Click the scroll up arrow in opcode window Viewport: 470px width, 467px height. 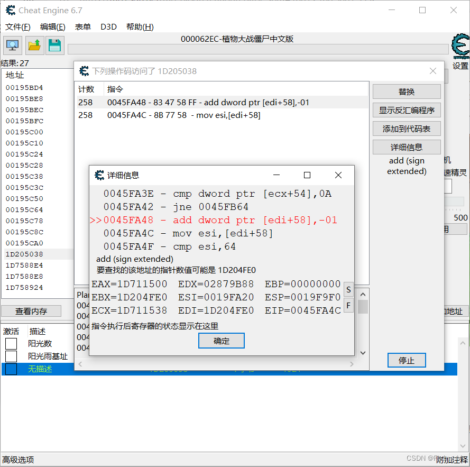point(363,295)
